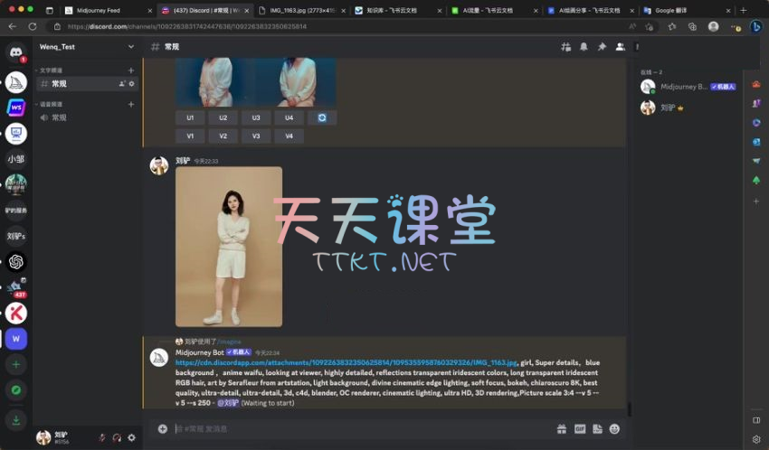Open the GIF picker icon
This screenshot has width=769, height=450.
click(x=580, y=428)
